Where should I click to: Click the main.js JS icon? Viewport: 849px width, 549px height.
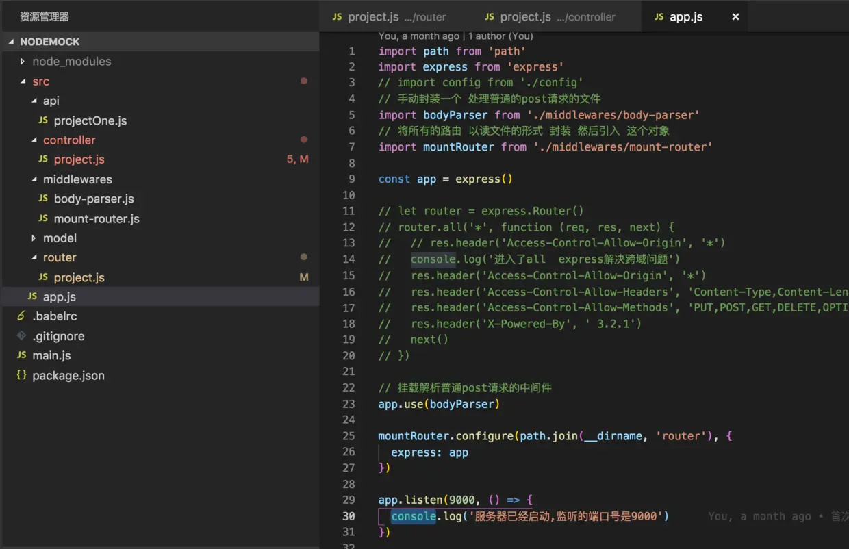pos(21,355)
